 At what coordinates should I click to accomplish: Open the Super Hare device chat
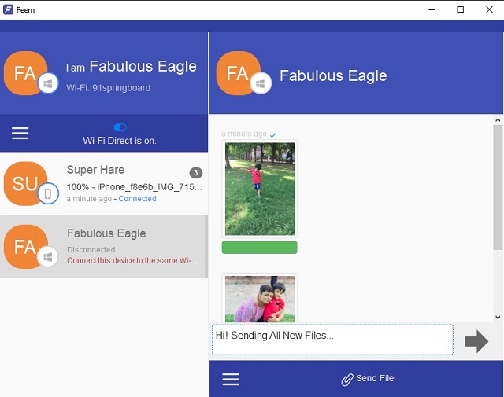coord(104,184)
